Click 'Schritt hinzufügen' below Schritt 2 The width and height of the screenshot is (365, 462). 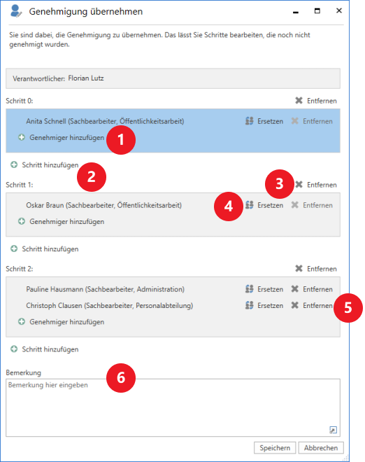50,349
